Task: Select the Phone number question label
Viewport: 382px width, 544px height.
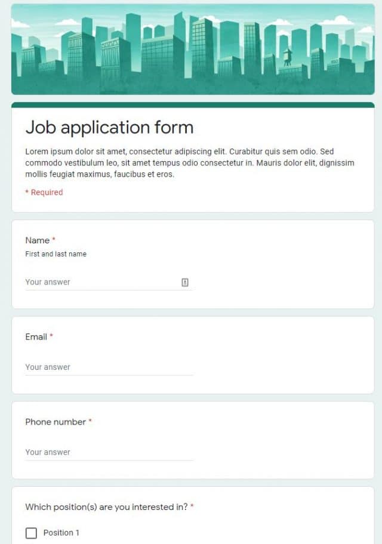Action: (54, 422)
